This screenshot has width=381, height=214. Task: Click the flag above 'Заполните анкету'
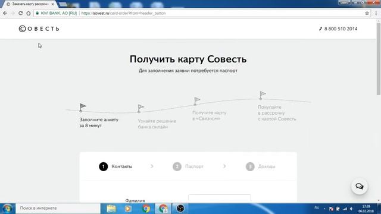(x=83, y=107)
